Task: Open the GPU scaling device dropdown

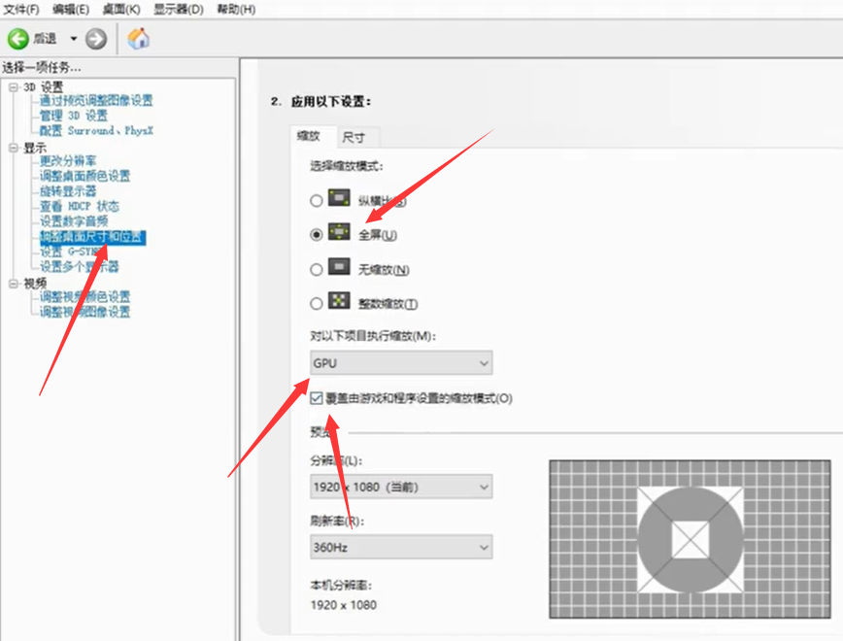Action: (x=401, y=363)
